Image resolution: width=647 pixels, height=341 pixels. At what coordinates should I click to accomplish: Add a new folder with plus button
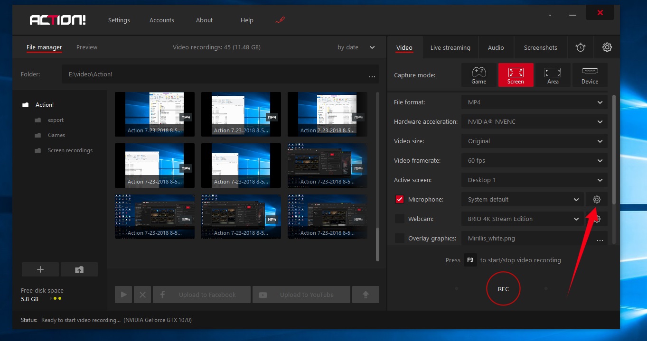(40, 269)
